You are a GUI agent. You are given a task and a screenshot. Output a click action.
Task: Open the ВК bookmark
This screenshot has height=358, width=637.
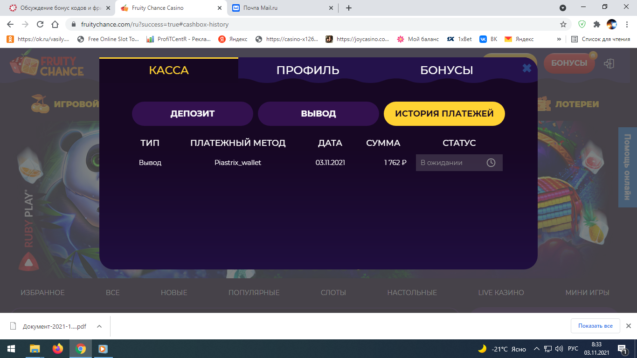pos(483,39)
